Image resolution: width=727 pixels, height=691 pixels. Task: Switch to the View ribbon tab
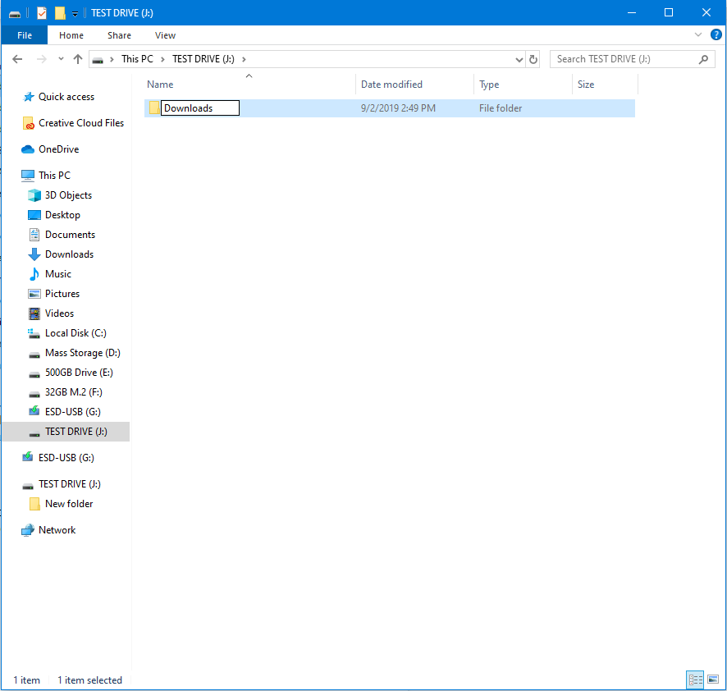(x=165, y=35)
